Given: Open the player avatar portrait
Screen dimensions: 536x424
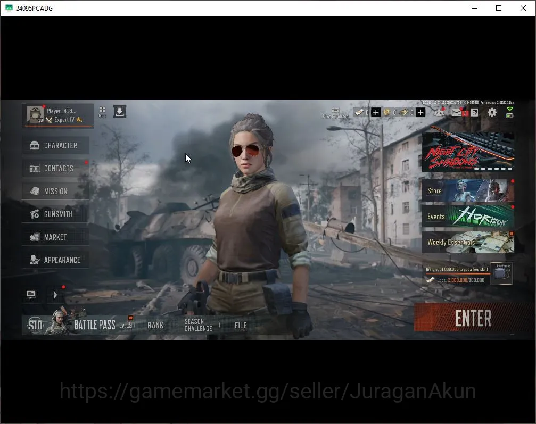Looking at the screenshot, I should coord(35,114).
